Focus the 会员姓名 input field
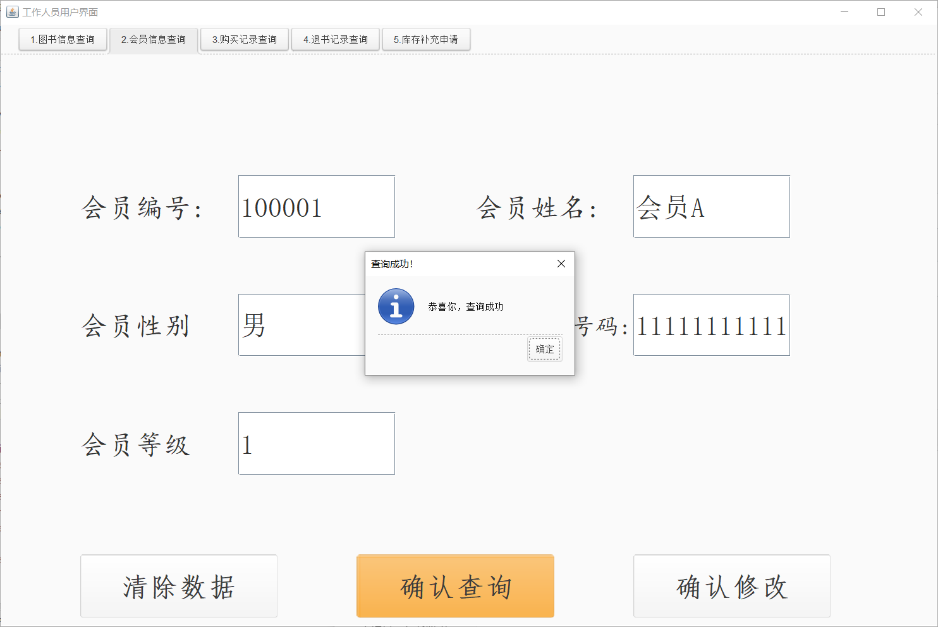938x627 pixels. point(712,207)
